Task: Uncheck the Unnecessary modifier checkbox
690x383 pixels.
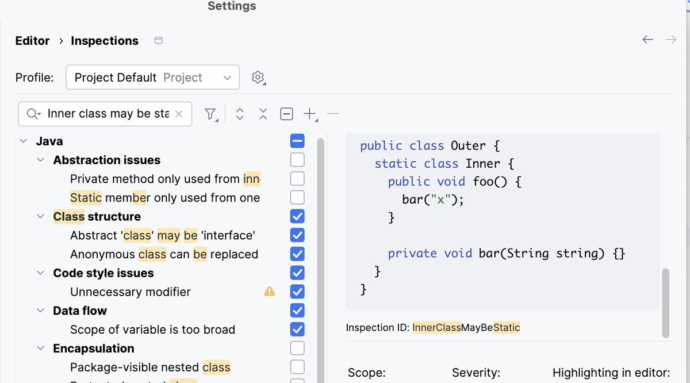Action: pos(297,292)
